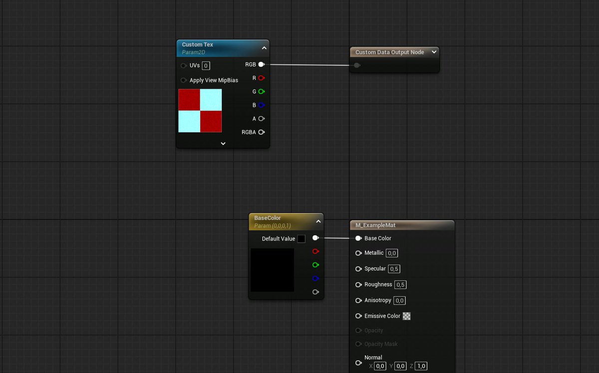Screen dimensions: 599x373
Task: Edit the Normal Z value field 1,0
Action: point(421,366)
